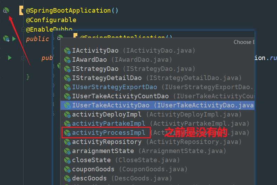This screenshot has width=277, height=185.
Task: Select closeState bean entry
Action: point(157,160)
